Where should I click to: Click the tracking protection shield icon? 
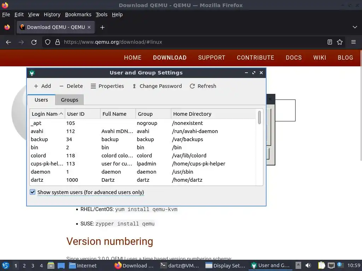coord(48,42)
